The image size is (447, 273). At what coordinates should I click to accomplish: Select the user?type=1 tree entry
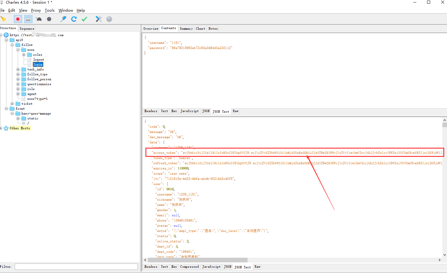(x=37, y=99)
